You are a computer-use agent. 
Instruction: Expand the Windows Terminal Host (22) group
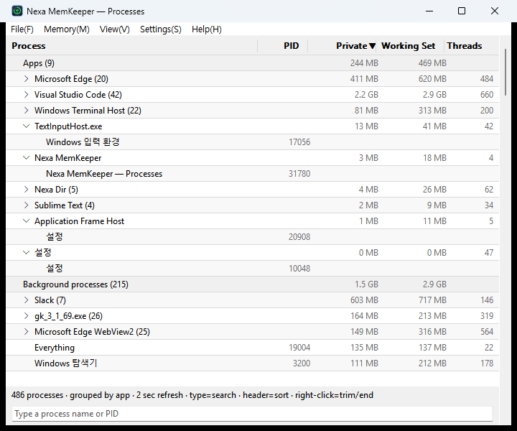27,111
